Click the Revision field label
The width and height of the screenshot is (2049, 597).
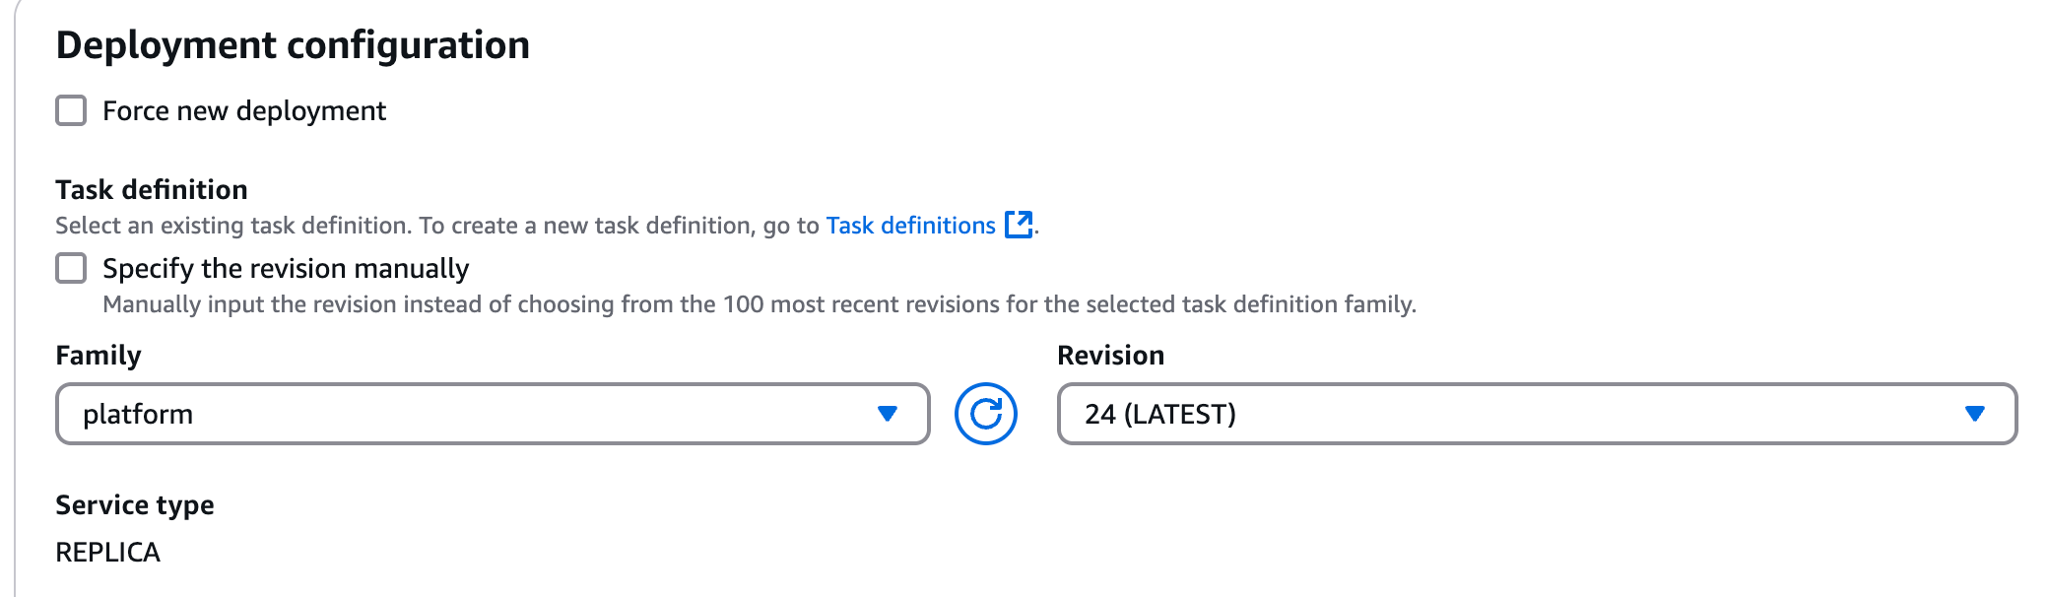click(x=1111, y=356)
